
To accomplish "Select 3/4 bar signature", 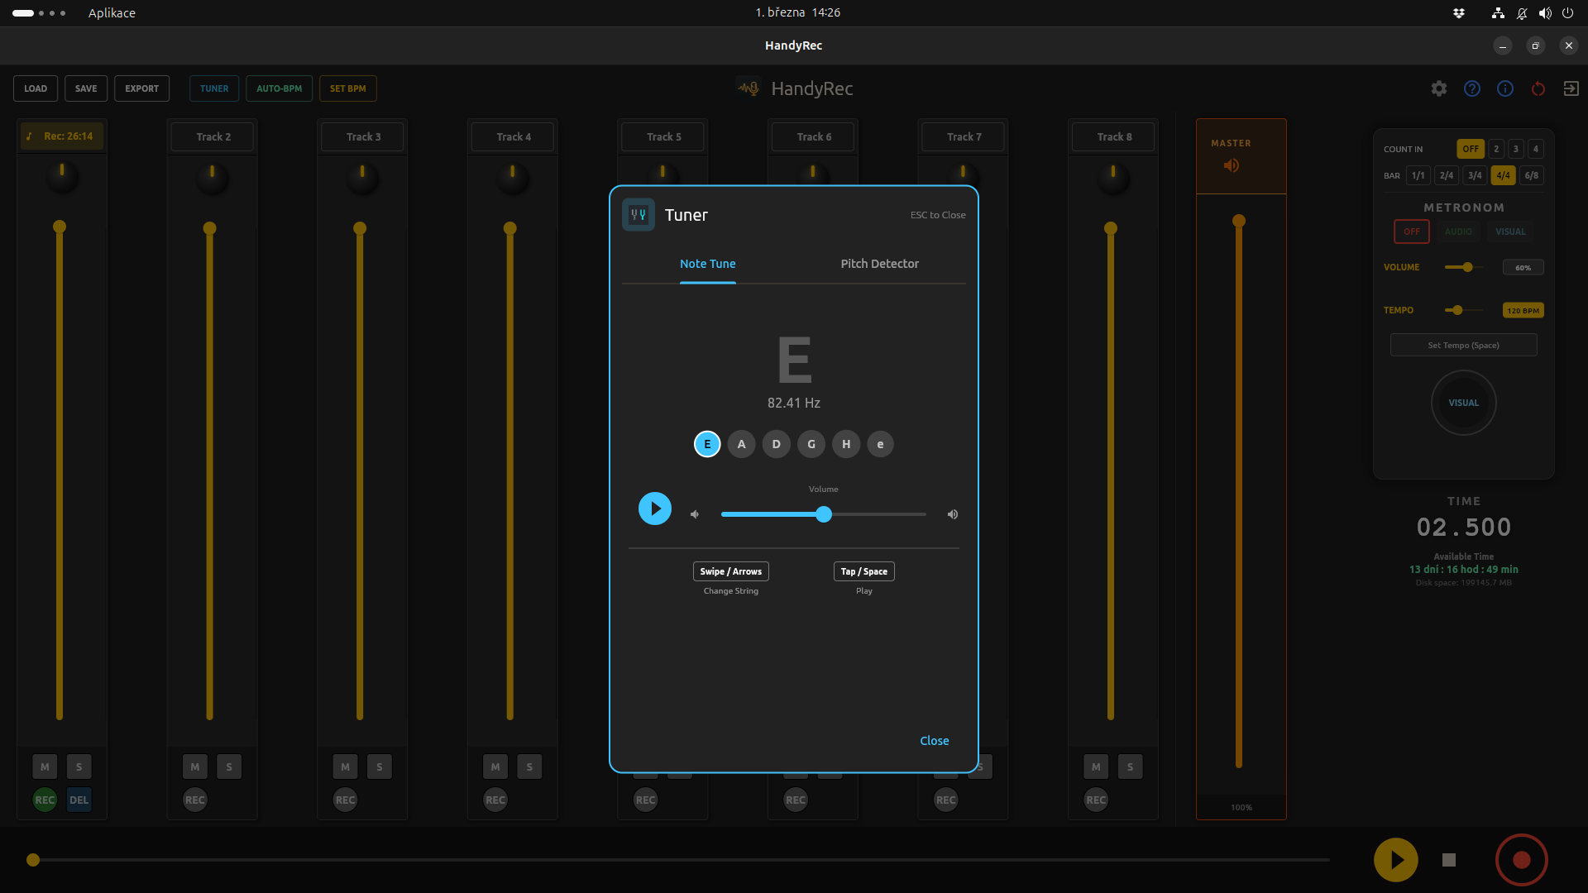I will [x=1475, y=175].
